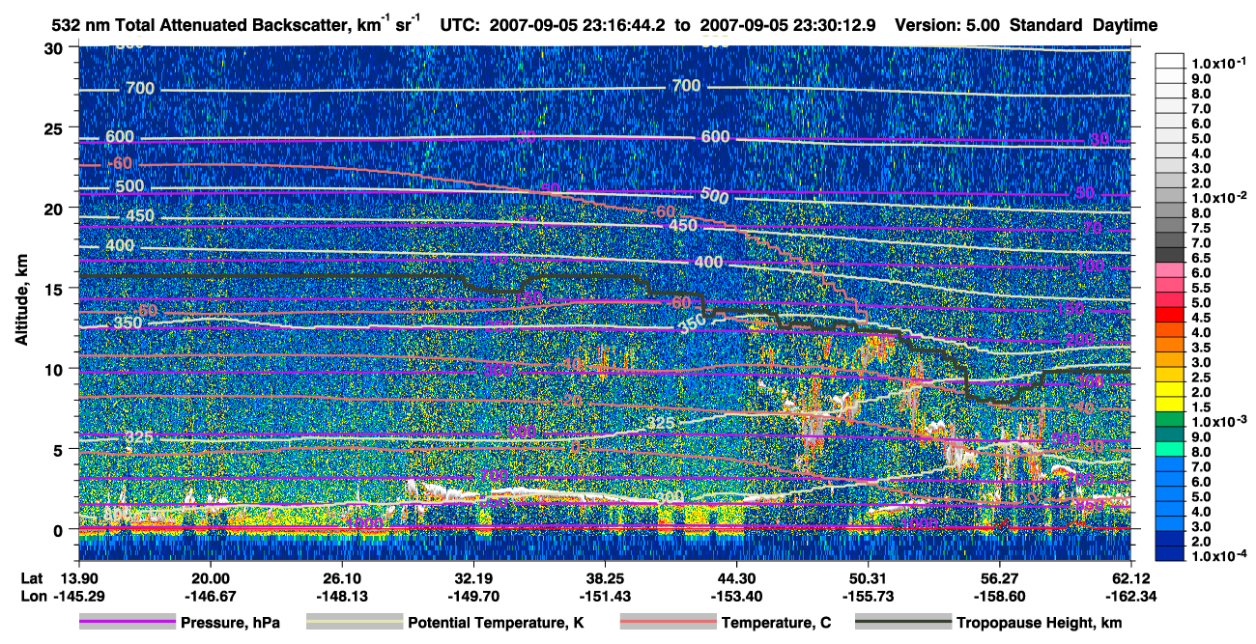
Task: Click the 600 contour label at plot center
Action: click(715, 137)
